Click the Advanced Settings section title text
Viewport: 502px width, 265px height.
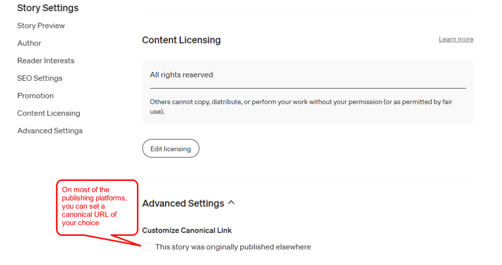coord(183,203)
